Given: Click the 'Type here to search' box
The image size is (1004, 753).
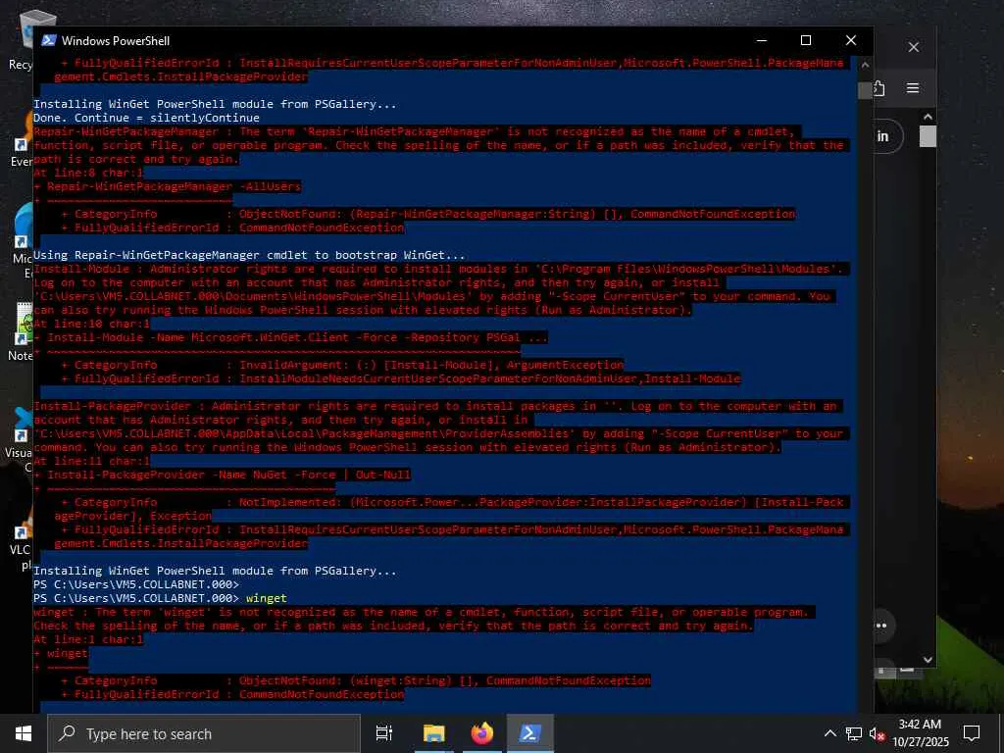Looking at the screenshot, I should [x=204, y=733].
